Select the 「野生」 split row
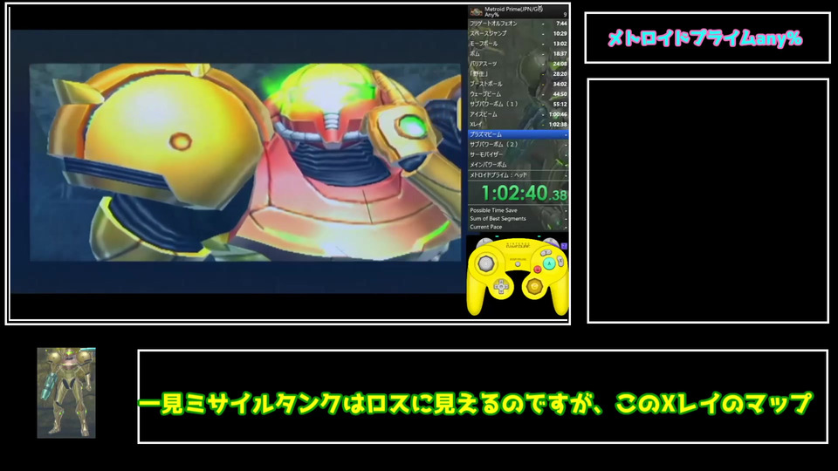838x471 pixels. click(x=518, y=74)
